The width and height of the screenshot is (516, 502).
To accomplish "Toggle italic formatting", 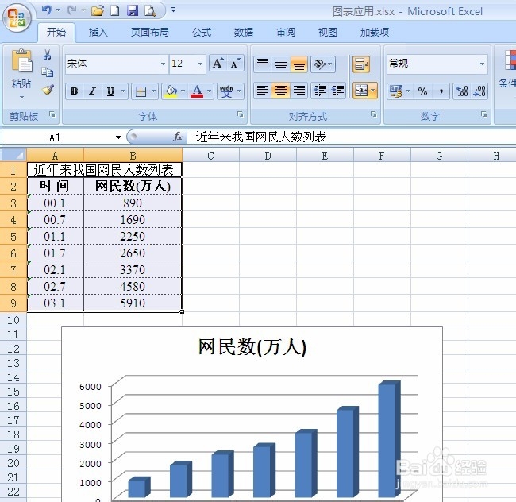I will point(92,91).
